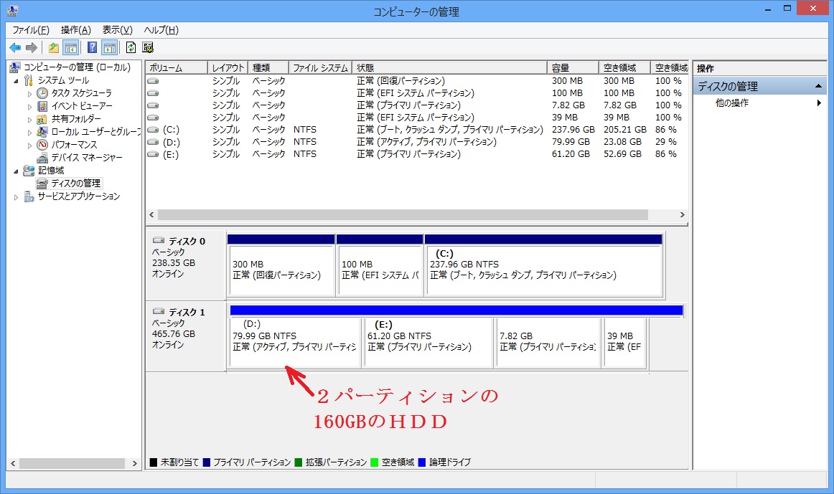Expand the Task Scheduler tree node
This screenshot has height=494, width=834.
(x=30, y=93)
